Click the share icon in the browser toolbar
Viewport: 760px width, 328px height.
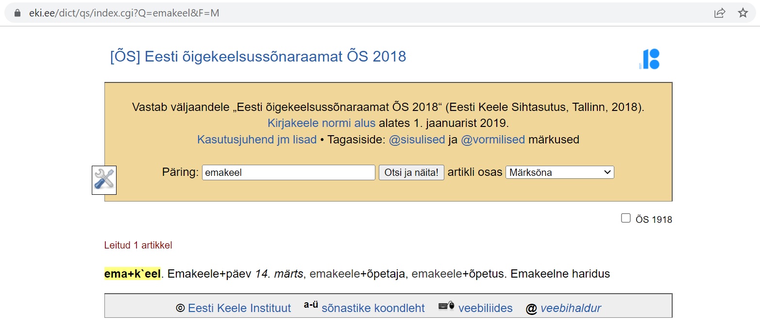[720, 13]
